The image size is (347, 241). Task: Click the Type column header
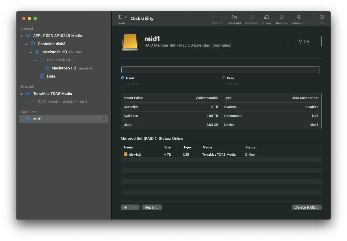pyautogui.click(x=187, y=147)
